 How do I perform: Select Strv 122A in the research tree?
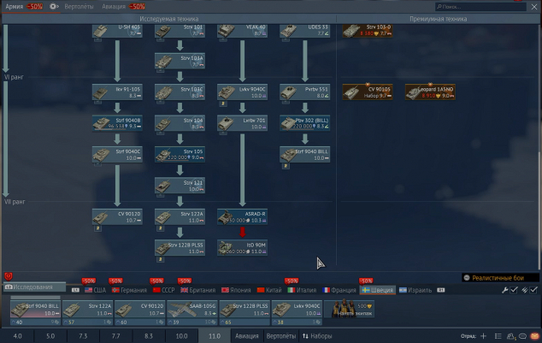pos(180,216)
